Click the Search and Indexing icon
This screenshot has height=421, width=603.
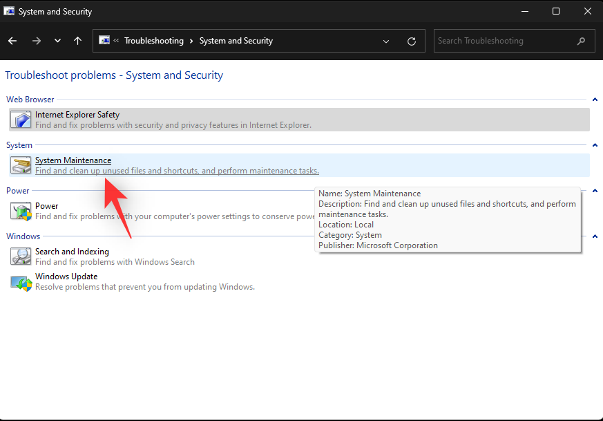click(x=20, y=256)
